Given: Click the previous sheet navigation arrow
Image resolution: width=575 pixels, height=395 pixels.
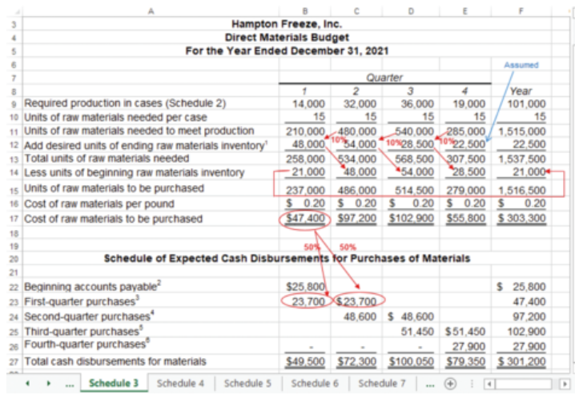Looking at the screenshot, I should pos(30,384).
